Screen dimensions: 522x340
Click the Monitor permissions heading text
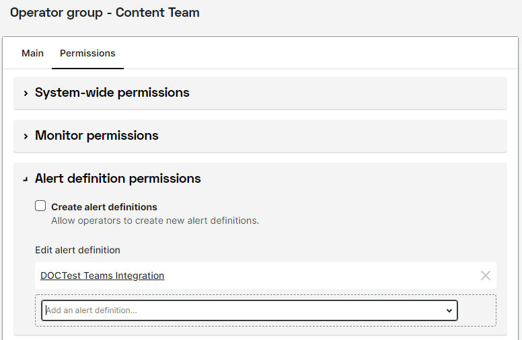(x=96, y=136)
